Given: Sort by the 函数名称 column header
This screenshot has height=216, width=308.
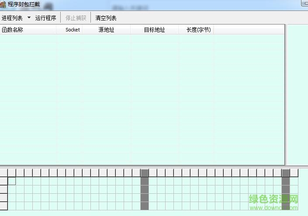Looking at the screenshot, I should coord(28,30).
